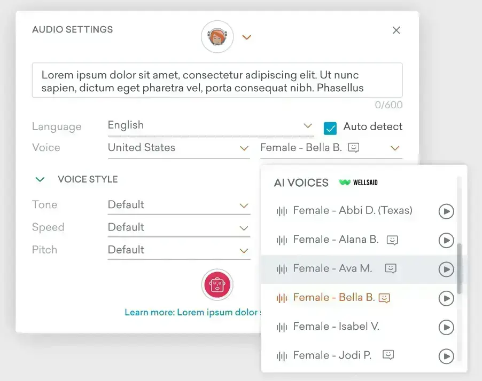Uncheck the Auto detect checkbox
The width and height of the screenshot is (482, 381).
coord(330,128)
